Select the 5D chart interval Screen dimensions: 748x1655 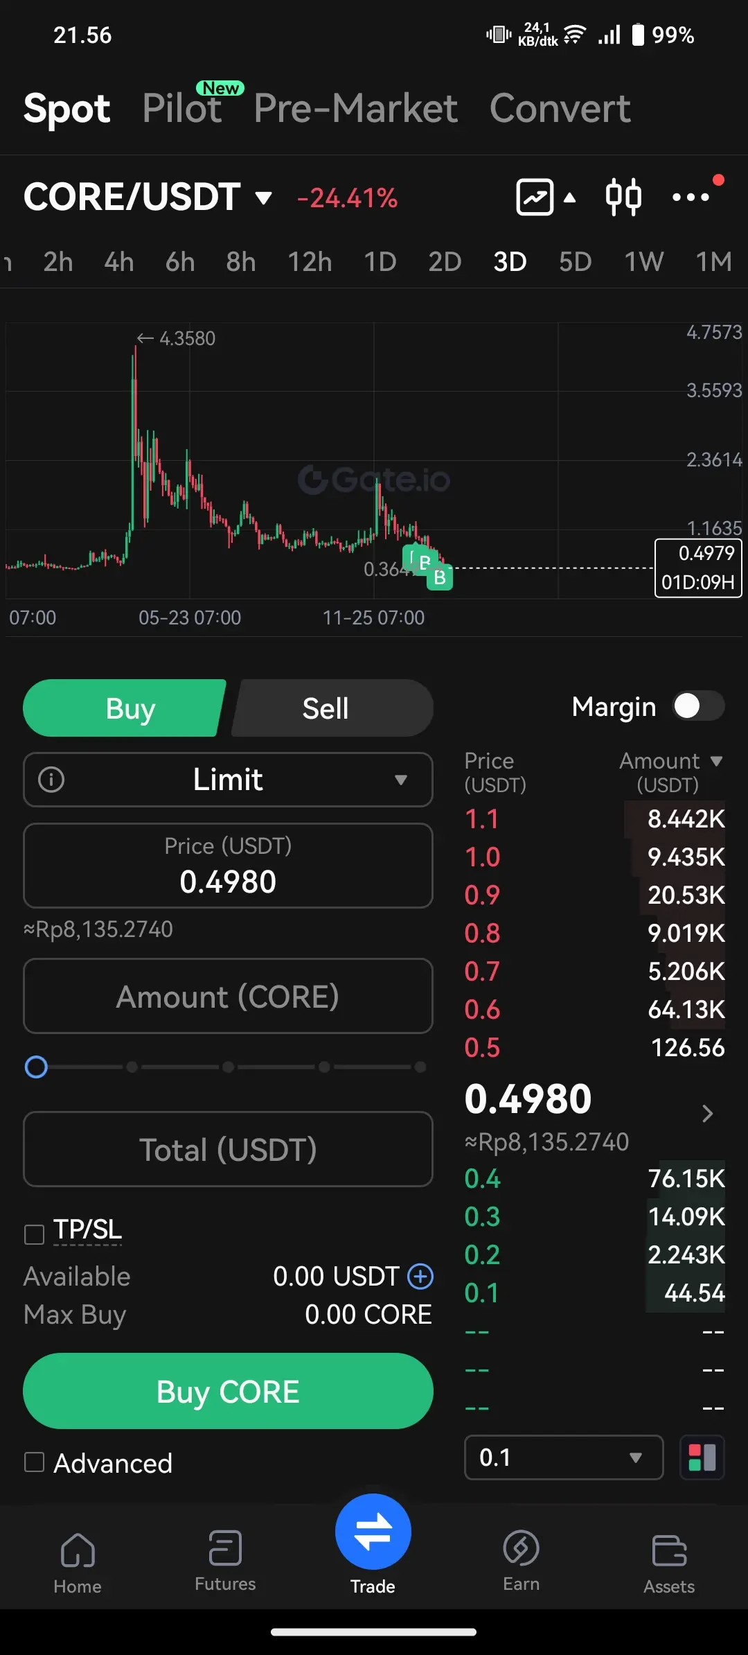click(x=575, y=262)
